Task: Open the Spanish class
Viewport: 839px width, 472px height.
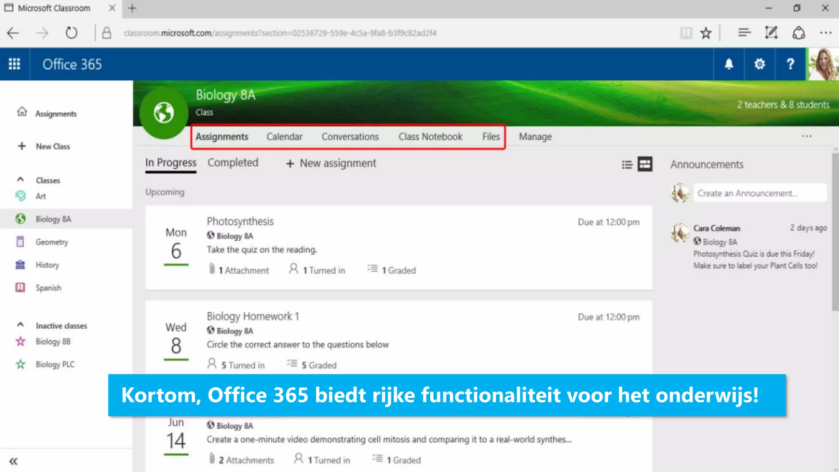Action: click(x=48, y=288)
